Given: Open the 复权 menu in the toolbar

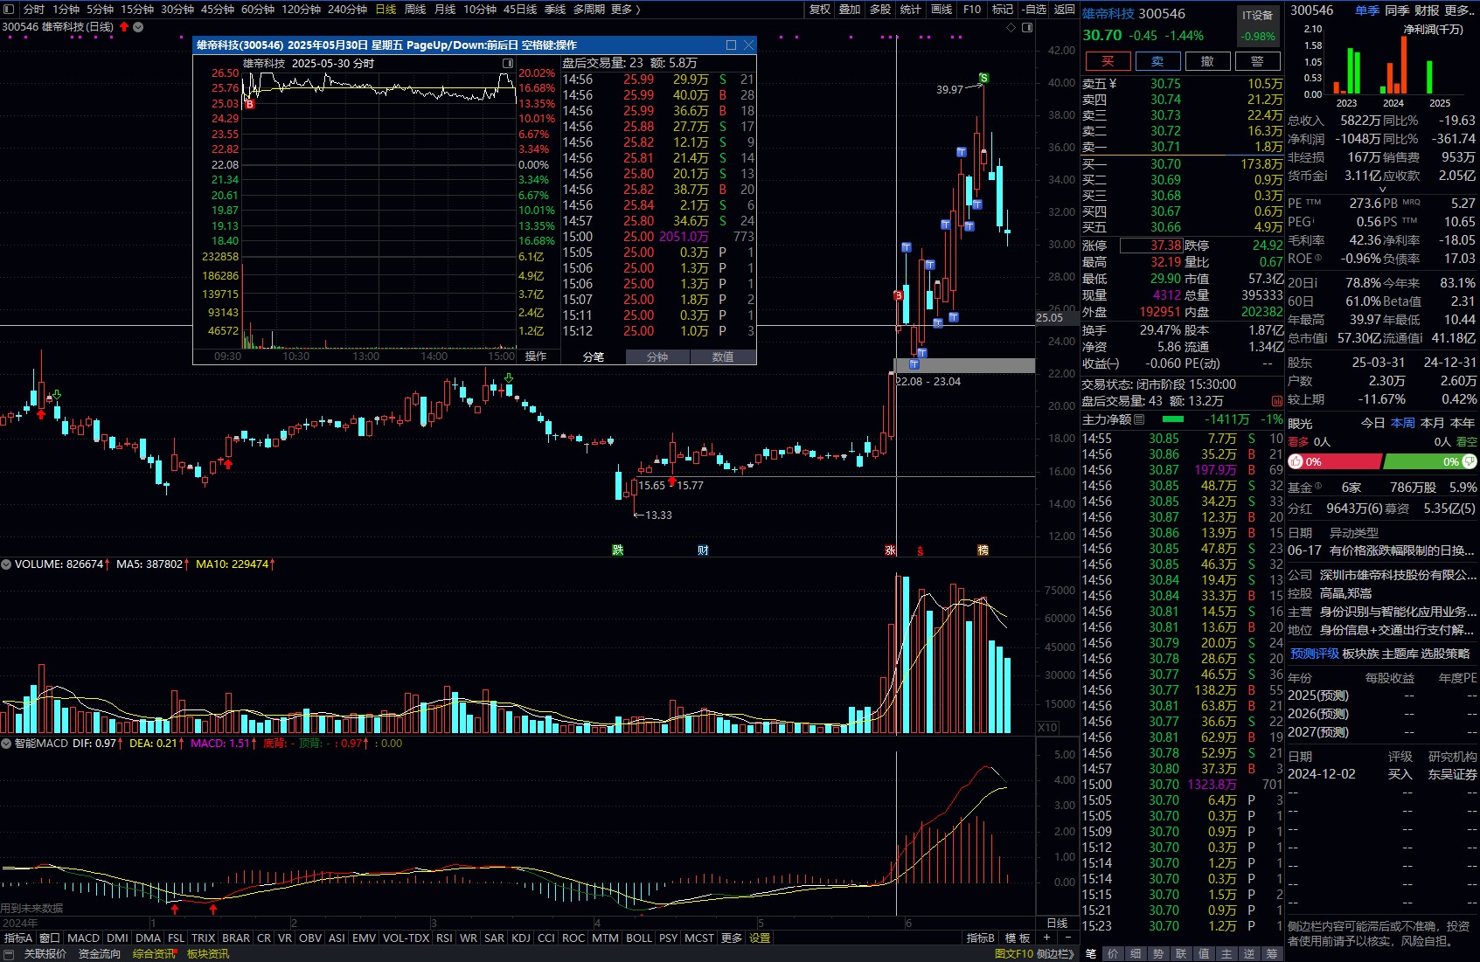Looking at the screenshot, I should coord(819,9).
